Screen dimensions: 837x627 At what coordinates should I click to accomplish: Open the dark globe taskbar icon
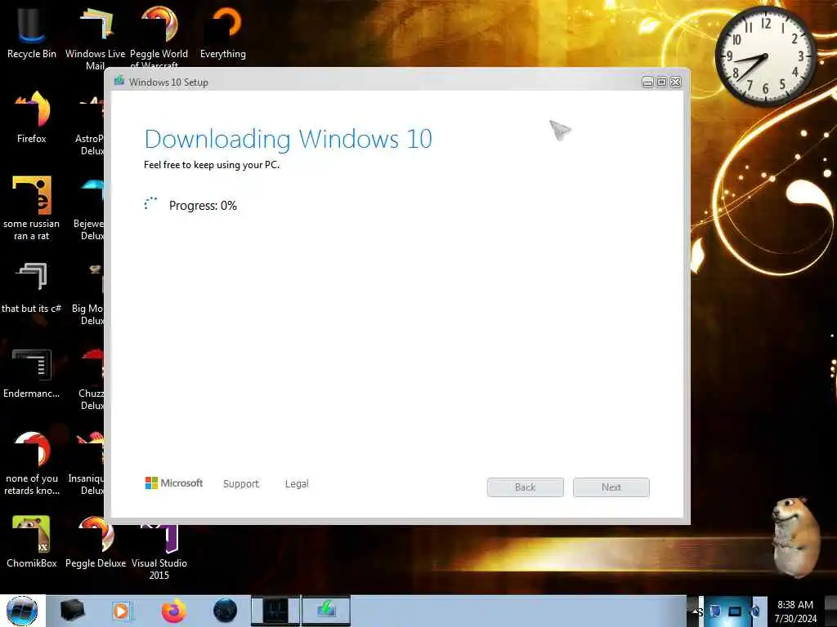point(226,611)
